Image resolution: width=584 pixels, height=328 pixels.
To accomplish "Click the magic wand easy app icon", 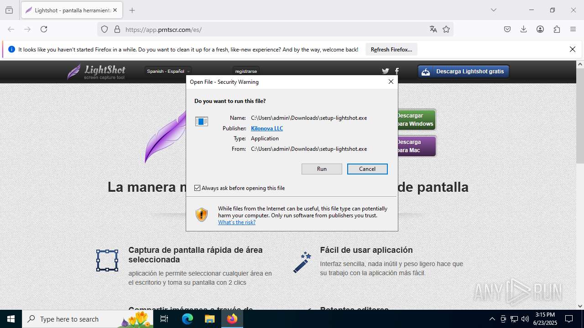I will coord(302,262).
